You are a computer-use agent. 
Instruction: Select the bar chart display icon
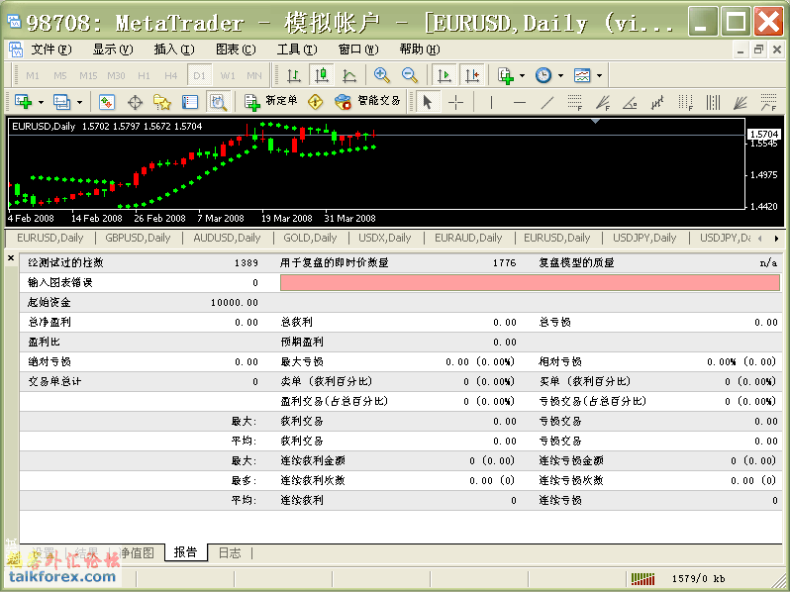click(294, 75)
